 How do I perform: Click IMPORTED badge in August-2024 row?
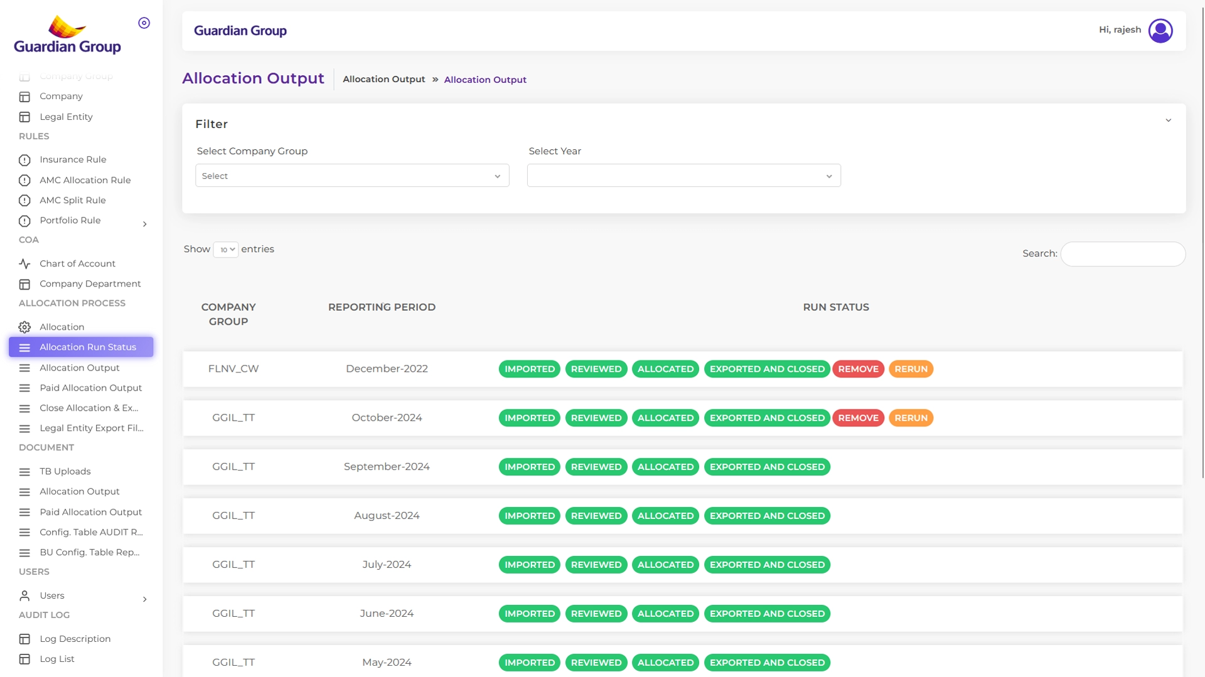click(529, 516)
